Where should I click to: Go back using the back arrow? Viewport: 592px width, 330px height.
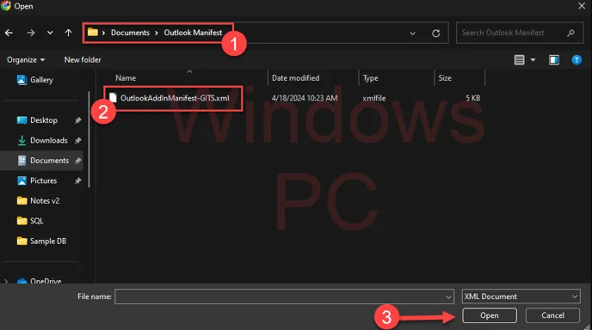coord(9,33)
